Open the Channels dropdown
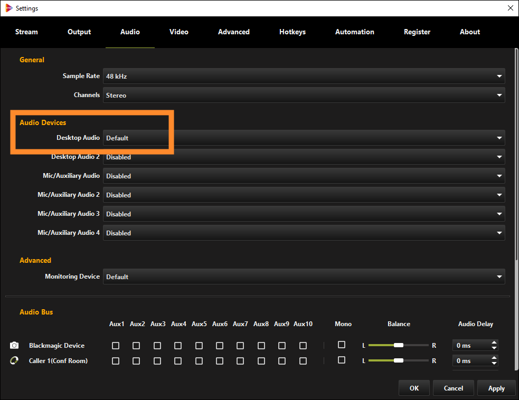Viewport: 519px width, 400px height. (x=498, y=95)
